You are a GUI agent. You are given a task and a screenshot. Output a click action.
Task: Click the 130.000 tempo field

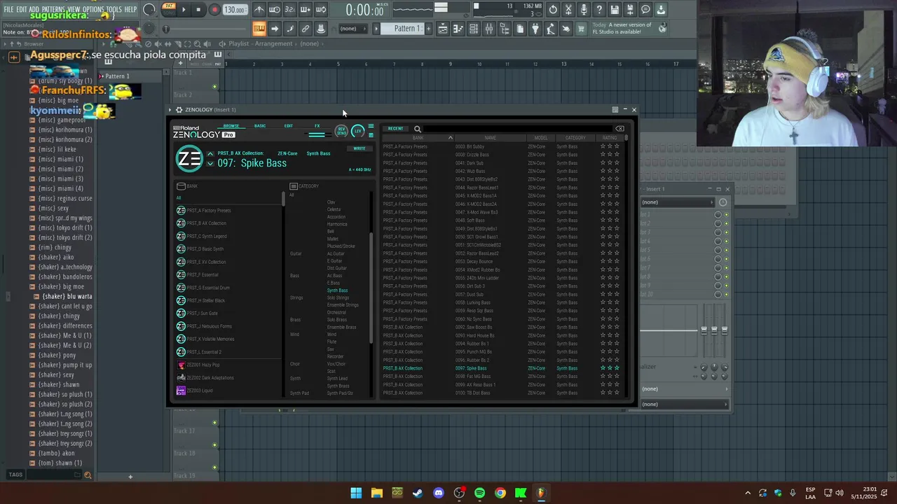pos(234,10)
